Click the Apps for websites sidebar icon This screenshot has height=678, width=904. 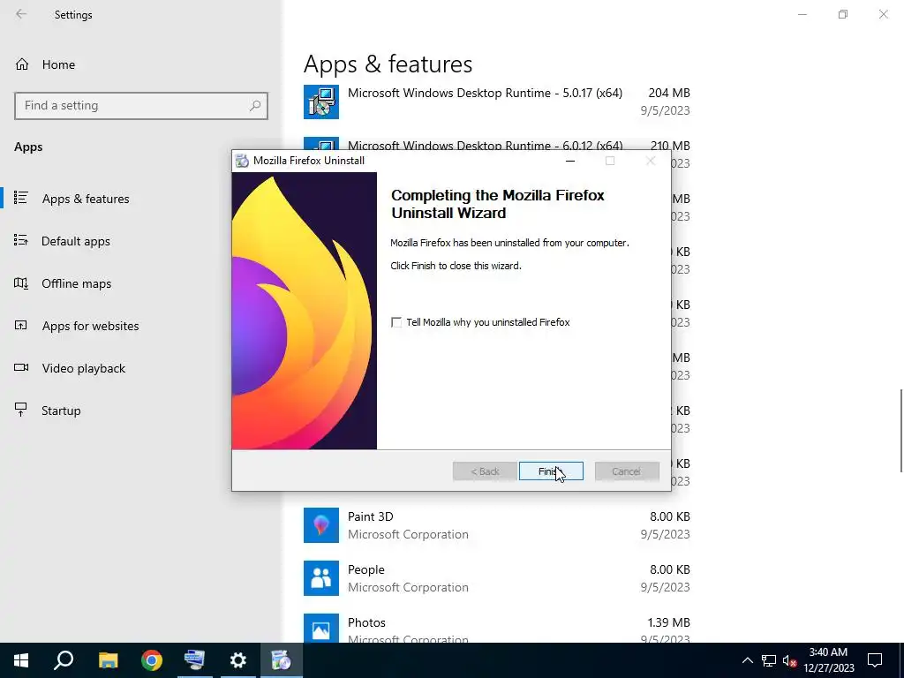click(x=21, y=325)
